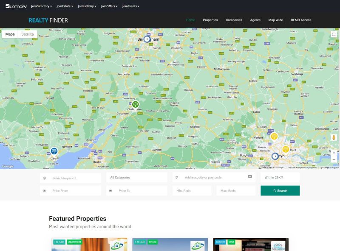Open the Agents section from the navbar

point(255,20)
